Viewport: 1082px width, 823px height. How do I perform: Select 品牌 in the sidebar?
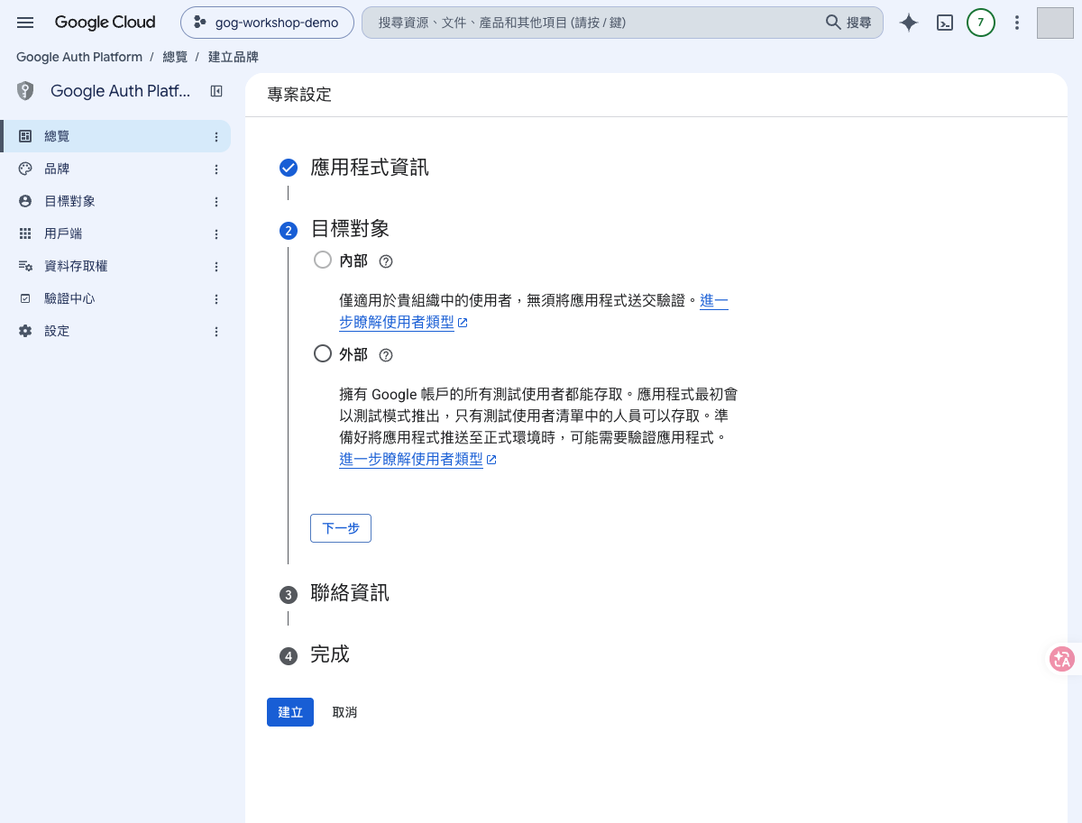115,169
